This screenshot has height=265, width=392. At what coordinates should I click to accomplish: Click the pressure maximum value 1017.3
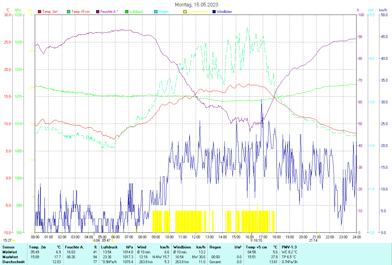128,257
